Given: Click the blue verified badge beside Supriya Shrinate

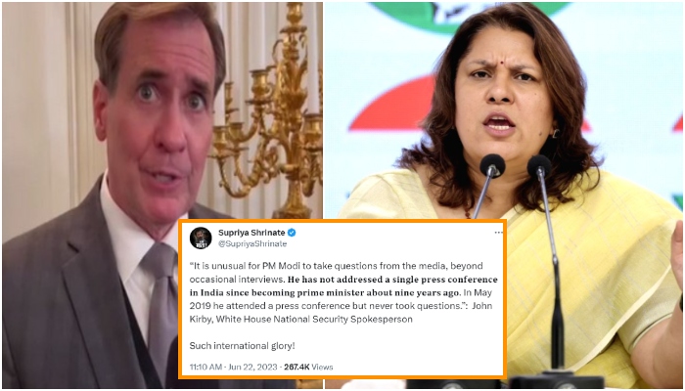Looking at the screenshot, I should [x=292, y=233].
